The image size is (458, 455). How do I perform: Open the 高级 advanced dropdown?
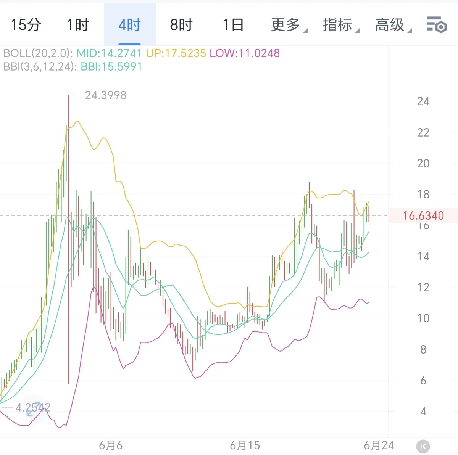[393, 25]
